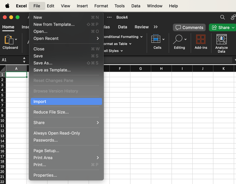Increment the Name Box stepper arrow

pos(24,58)
